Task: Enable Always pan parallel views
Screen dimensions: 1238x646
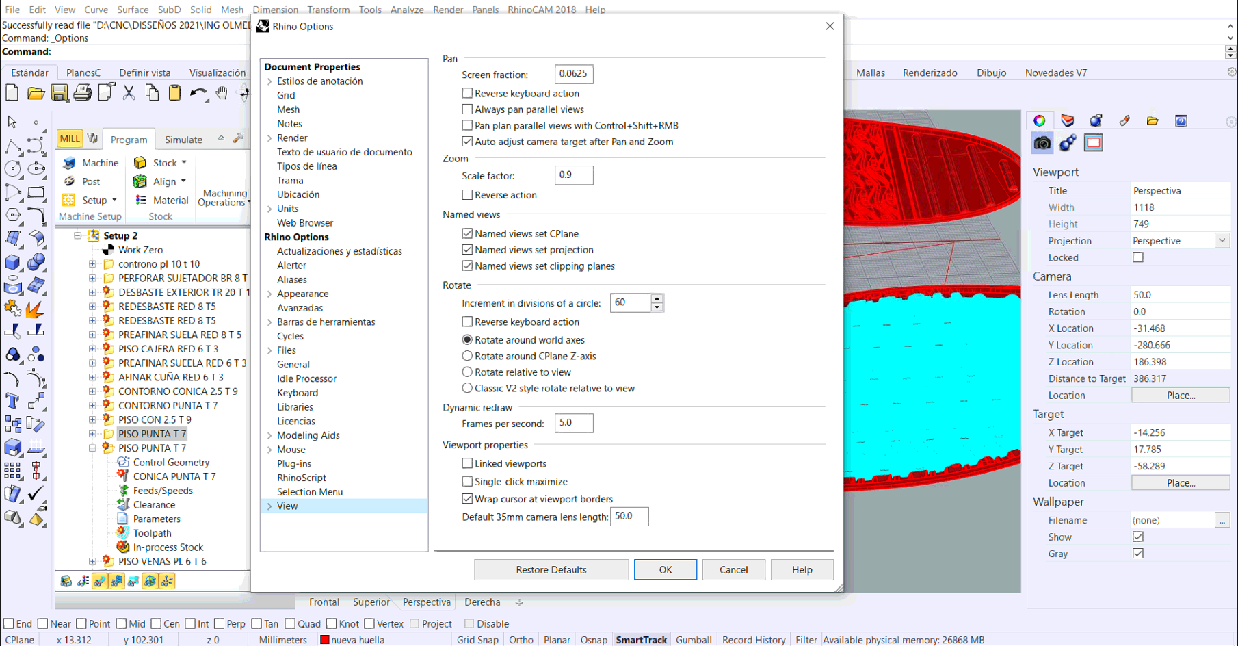Action: [467, 109]
